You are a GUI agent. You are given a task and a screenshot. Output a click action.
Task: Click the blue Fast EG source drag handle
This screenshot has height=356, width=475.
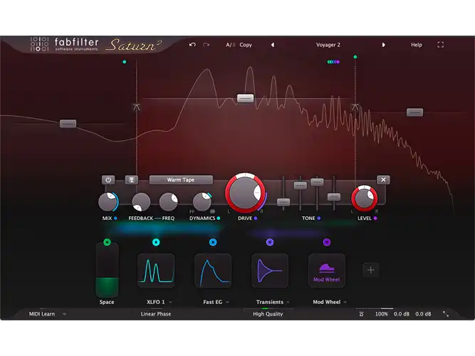pos(213,242)
